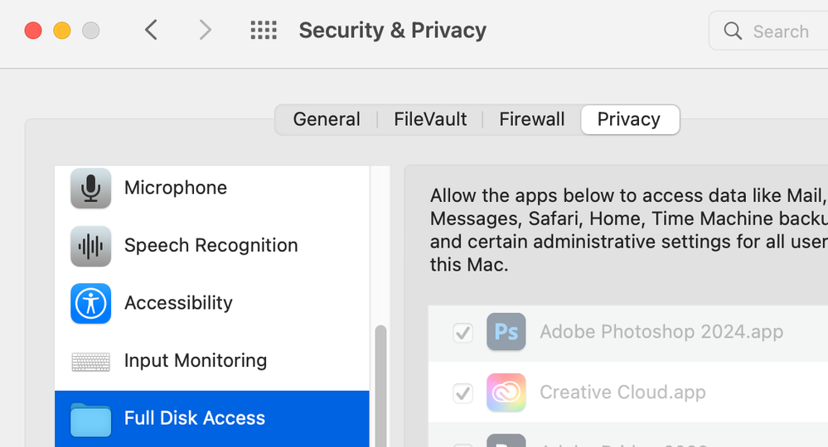This screenshot has height=447, width=828.
Task: Toggle Adobe Photoshop 2024.app checkbox
Action: 462,333
